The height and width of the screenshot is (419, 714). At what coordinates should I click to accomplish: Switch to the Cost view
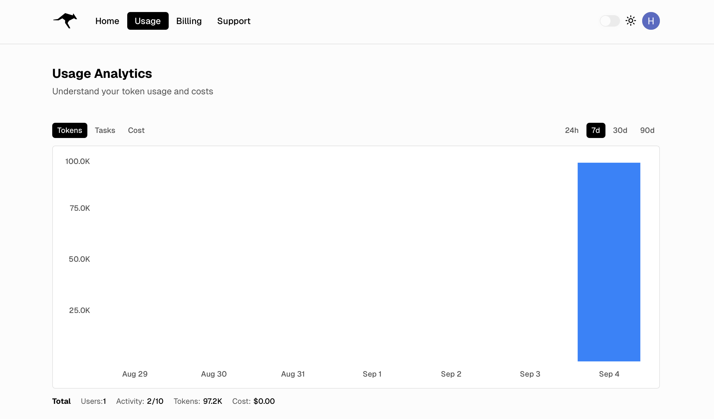click(136, 130)
